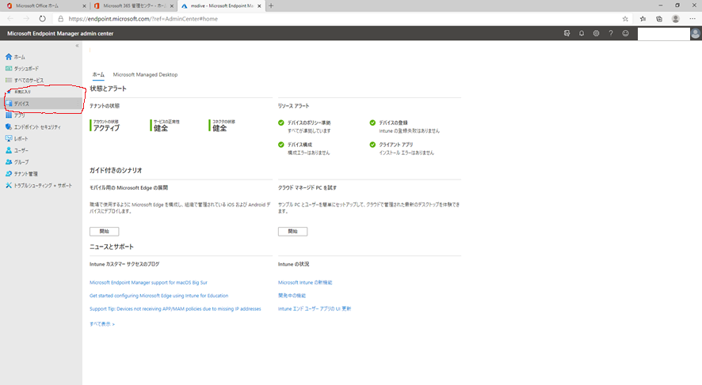Switch to Microsoft 365 管理センター browser tab
The image size is (702, 385).
click(x=135, y=6)
